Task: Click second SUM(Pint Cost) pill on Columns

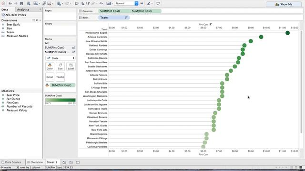Action: click(x=146, y=11)
